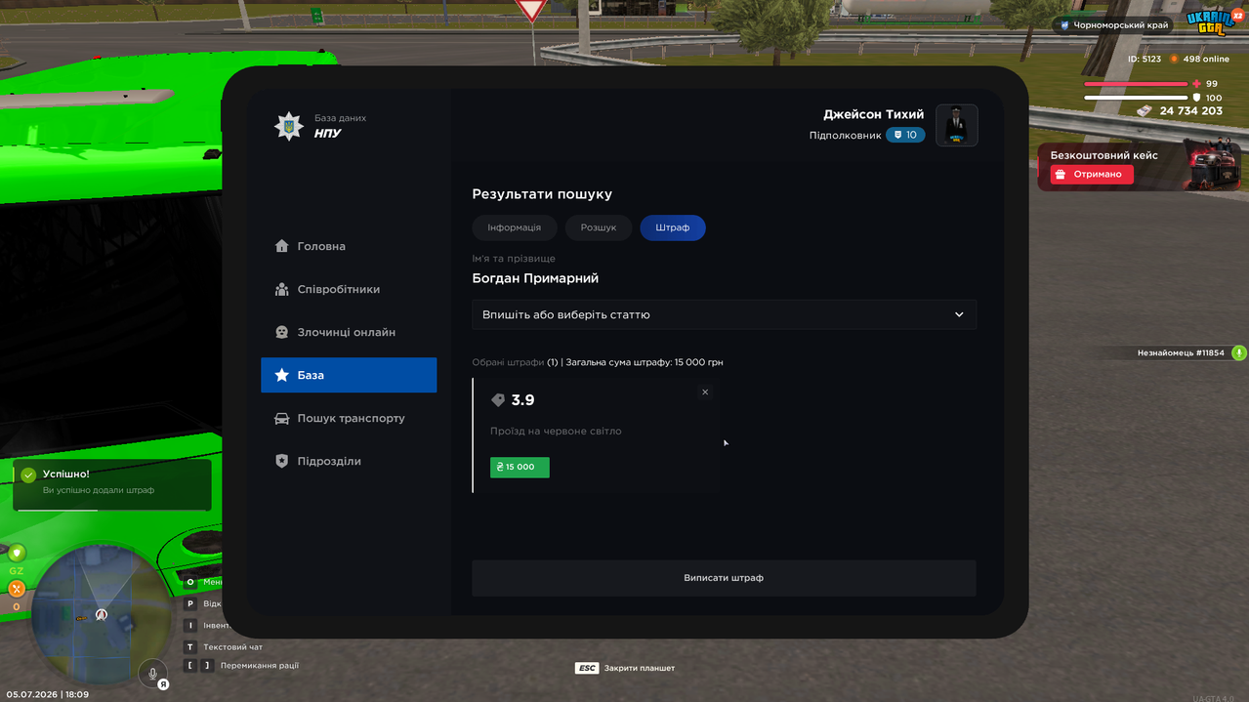Click the Безкоштовний кейс title
Viewport: 1249px width, 702px height.
(x=1104, y=155)
